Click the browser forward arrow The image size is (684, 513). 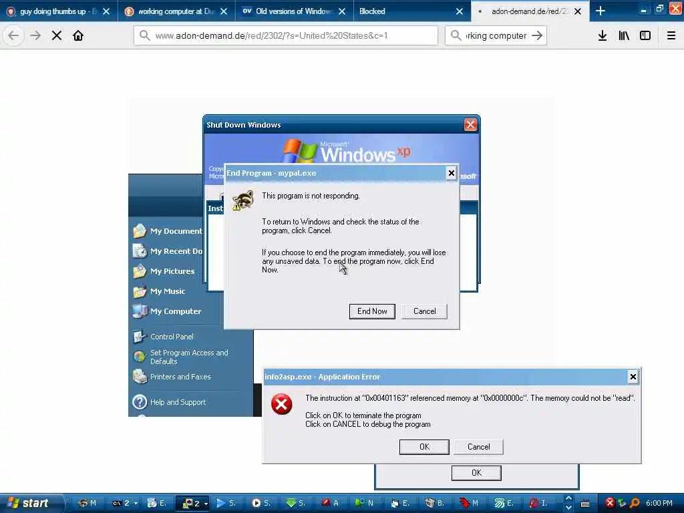coord(36,36)
